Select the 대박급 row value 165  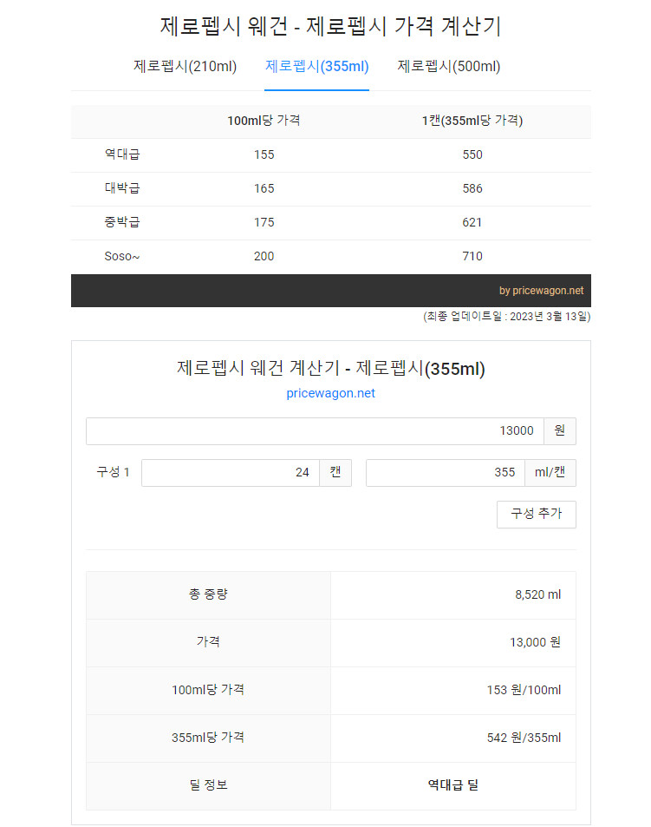[x=264, y=188]
